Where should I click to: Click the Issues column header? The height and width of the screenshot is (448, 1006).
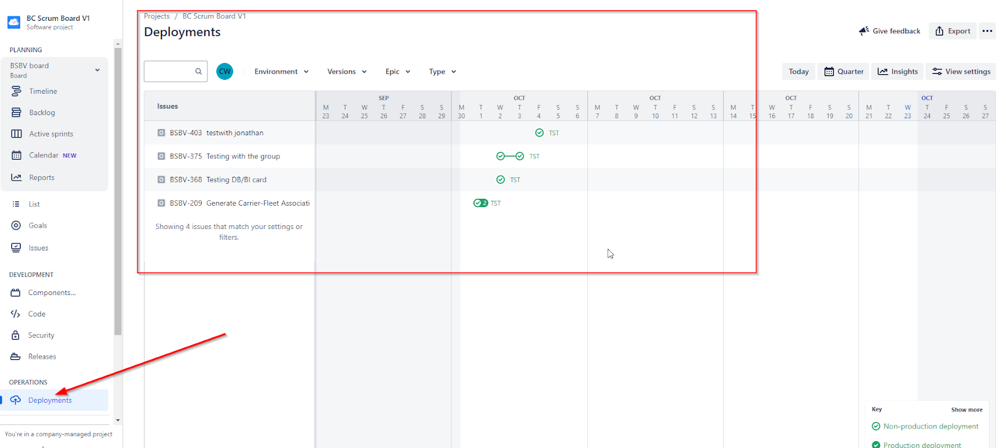point(167,106)
